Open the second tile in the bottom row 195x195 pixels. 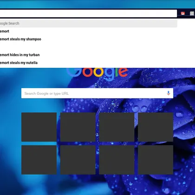(x=78, y=160)
